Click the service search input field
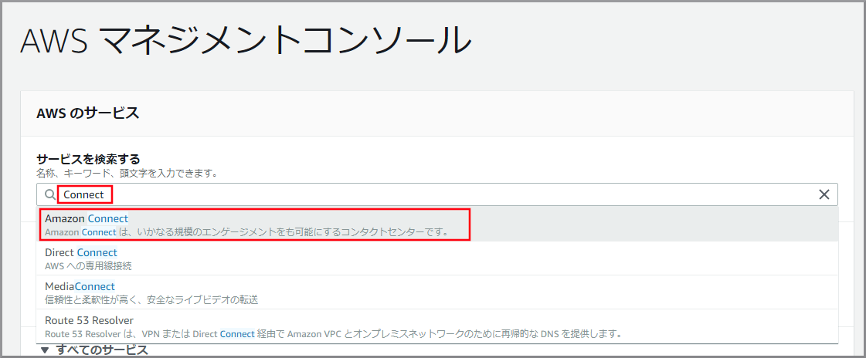 coord(437,194)
